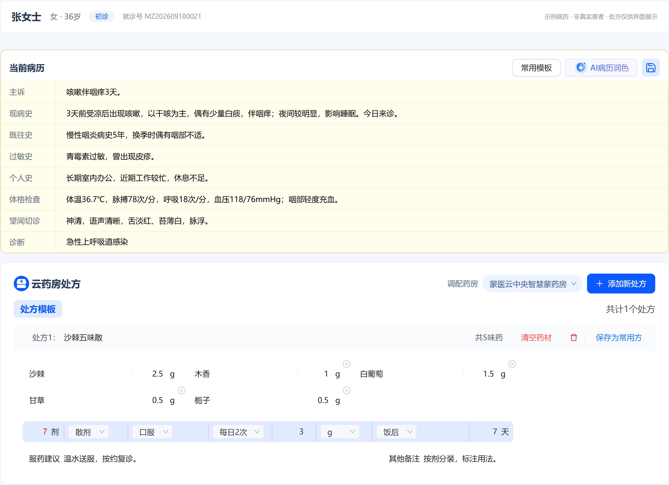669x485 pixels.
Task: Click the 栀子 dosage 0.5 field
Action: [323, 400]
